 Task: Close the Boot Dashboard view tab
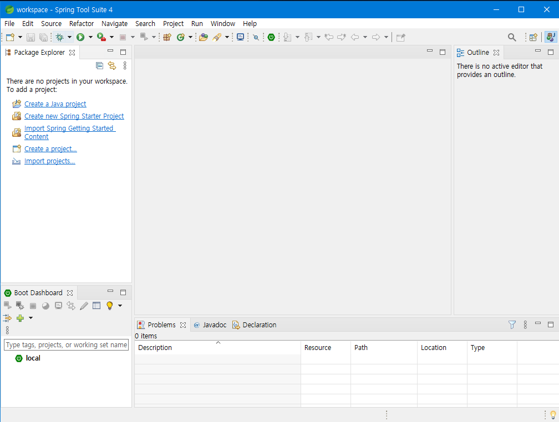70,293
